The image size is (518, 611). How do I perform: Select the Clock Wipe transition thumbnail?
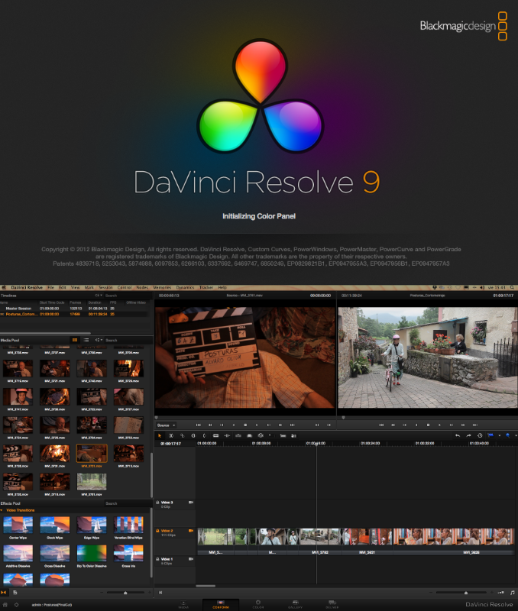(x=54, y=525)
